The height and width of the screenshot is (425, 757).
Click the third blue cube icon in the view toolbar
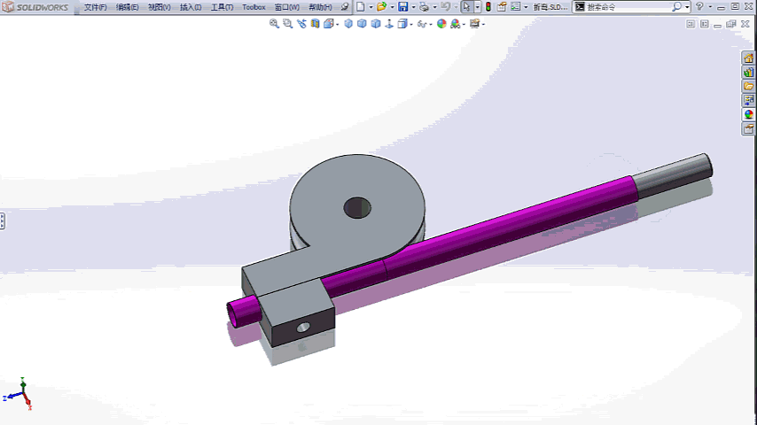point(376,24)
